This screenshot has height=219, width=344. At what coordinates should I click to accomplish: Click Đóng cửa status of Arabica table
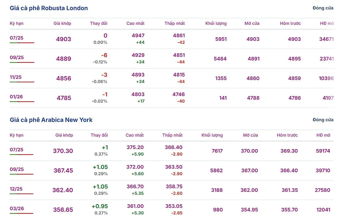323,120
